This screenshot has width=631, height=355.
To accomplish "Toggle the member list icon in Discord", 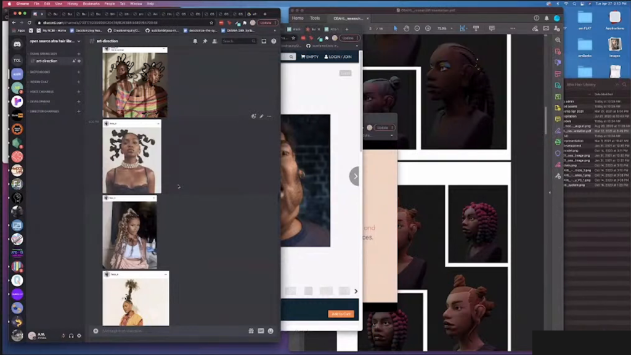I will 214,41.
